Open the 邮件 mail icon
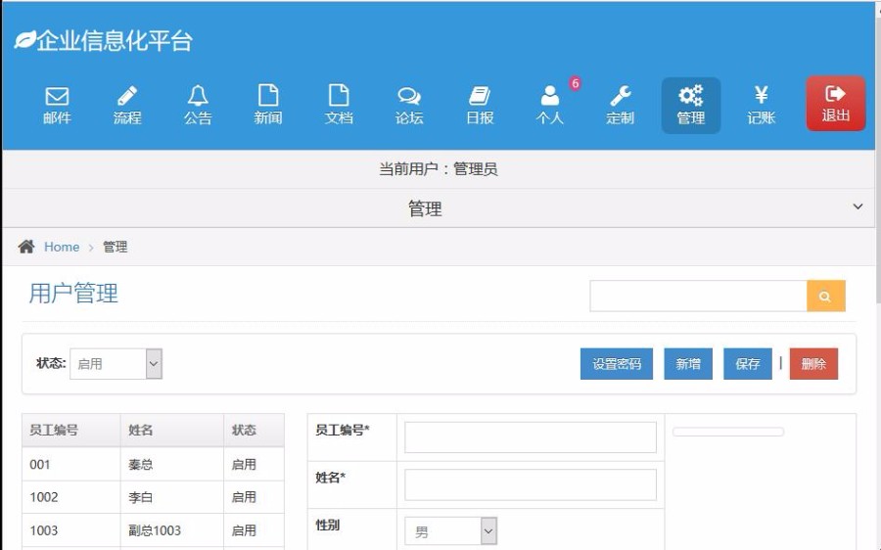Screen dimensions: 881x550 (57, 105)
